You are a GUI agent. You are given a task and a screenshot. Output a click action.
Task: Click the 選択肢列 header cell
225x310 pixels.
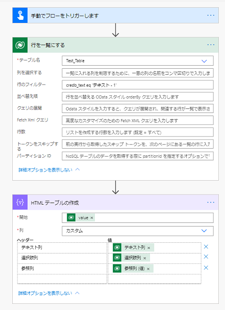click(x=62, y=258)
